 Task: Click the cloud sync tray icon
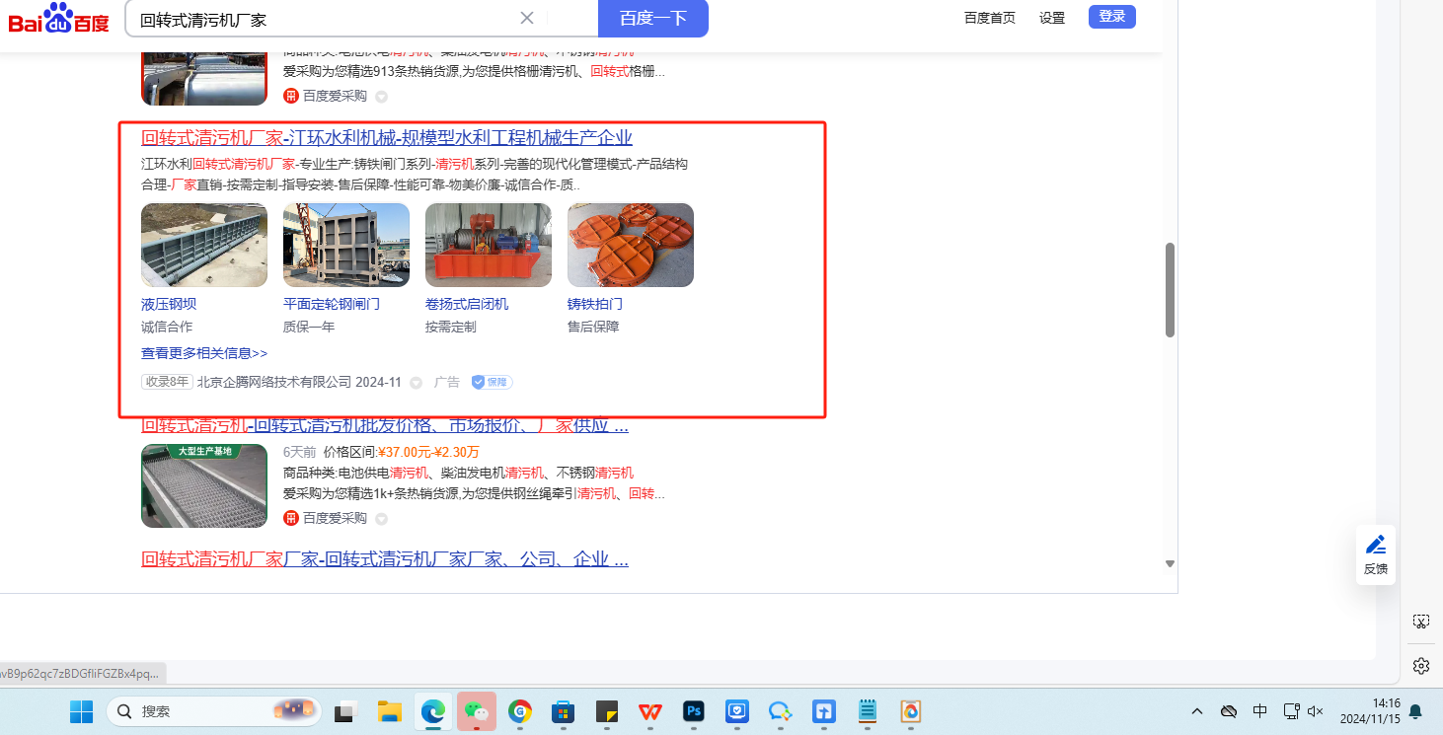(1229, 711)
